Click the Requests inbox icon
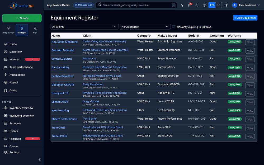Viewport: 264px width, 165px height. tap(6, 139)
